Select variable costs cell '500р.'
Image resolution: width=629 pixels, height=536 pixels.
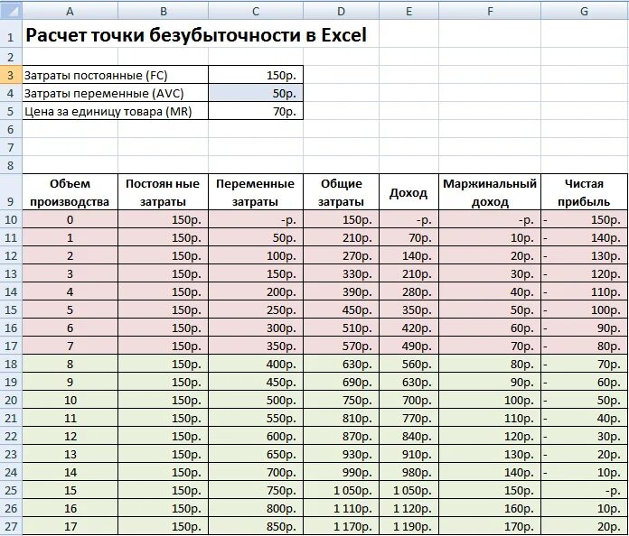256,400
